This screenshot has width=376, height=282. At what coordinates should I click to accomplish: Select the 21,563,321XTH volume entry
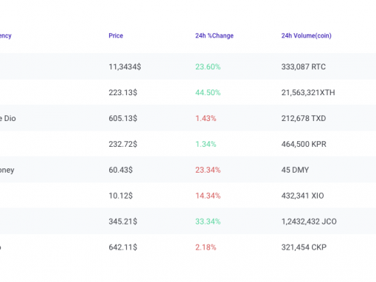tap(308, 92)
